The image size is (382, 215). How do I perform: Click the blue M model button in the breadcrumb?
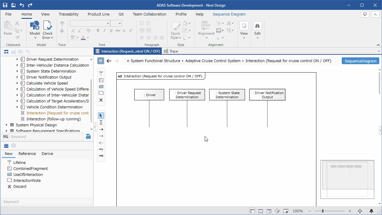pos(101,61)
